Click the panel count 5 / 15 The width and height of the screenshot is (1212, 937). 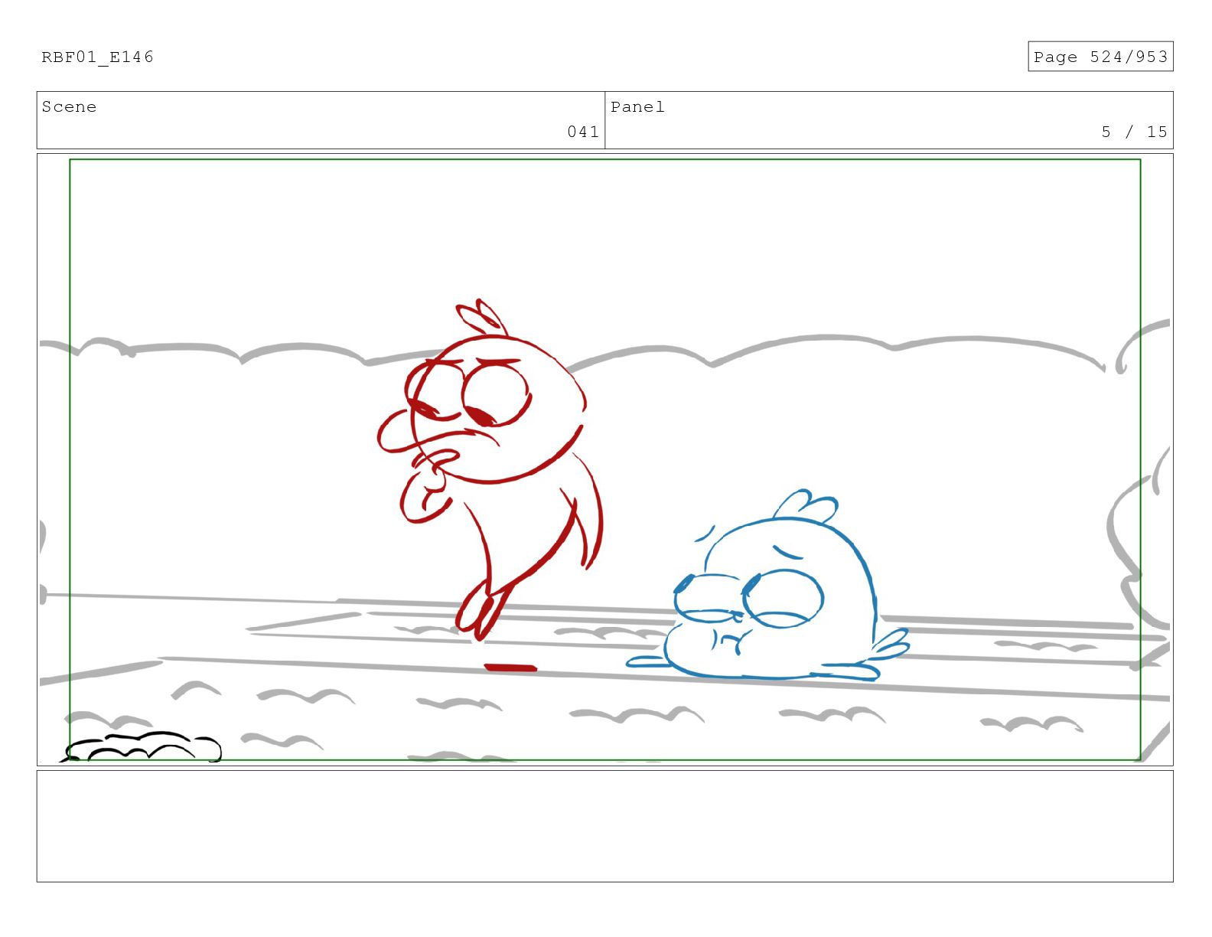(x=1134, y=132)
